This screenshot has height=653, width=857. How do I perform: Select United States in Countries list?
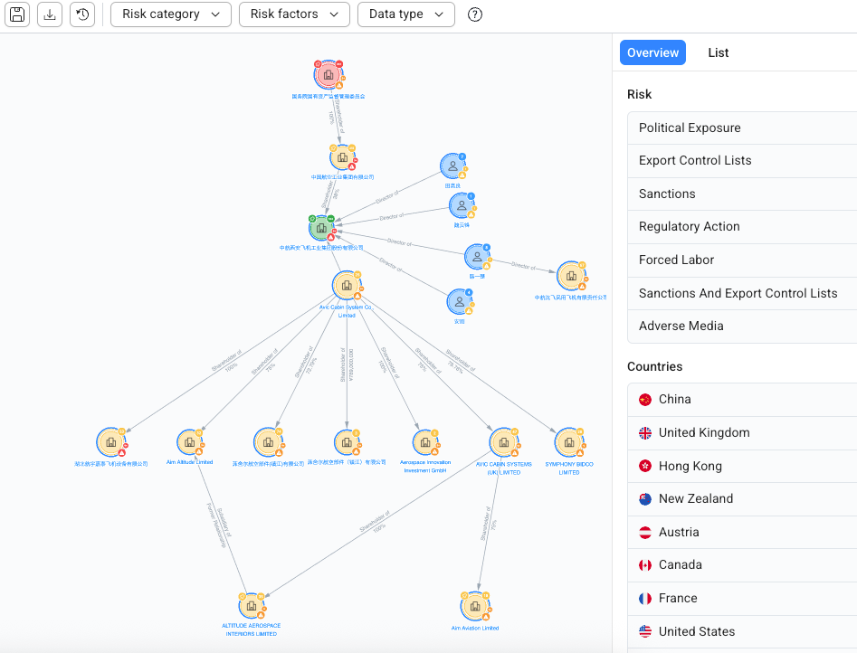pos(742,631)
